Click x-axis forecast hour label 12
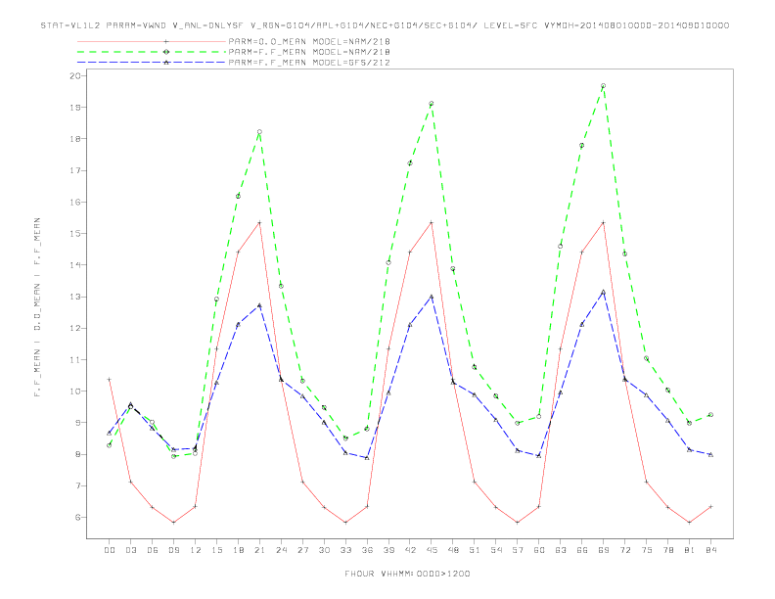This screenshot has height=599, width=775. (x=196, y=550)
